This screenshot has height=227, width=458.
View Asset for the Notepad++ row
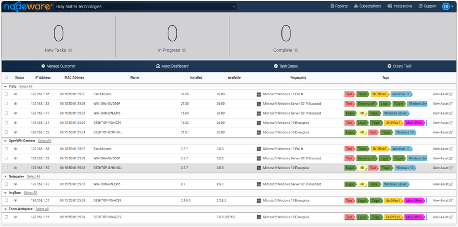(443, 184)
